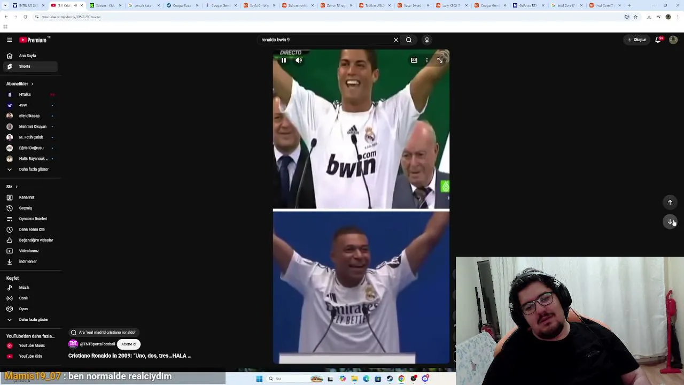This screenshot has height=385, width=684.
Task: Open the YouTube account avatar menu
Action: pyautogui.click(x=673, y=40)
